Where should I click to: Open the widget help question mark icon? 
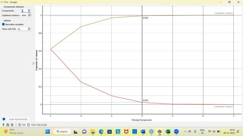coord(3,125)
